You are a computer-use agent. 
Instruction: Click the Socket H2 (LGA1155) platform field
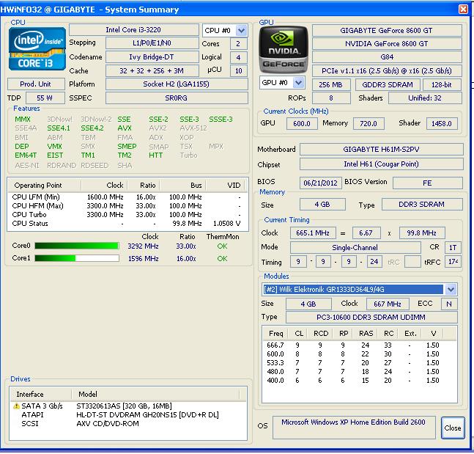(x=177, y=84)
